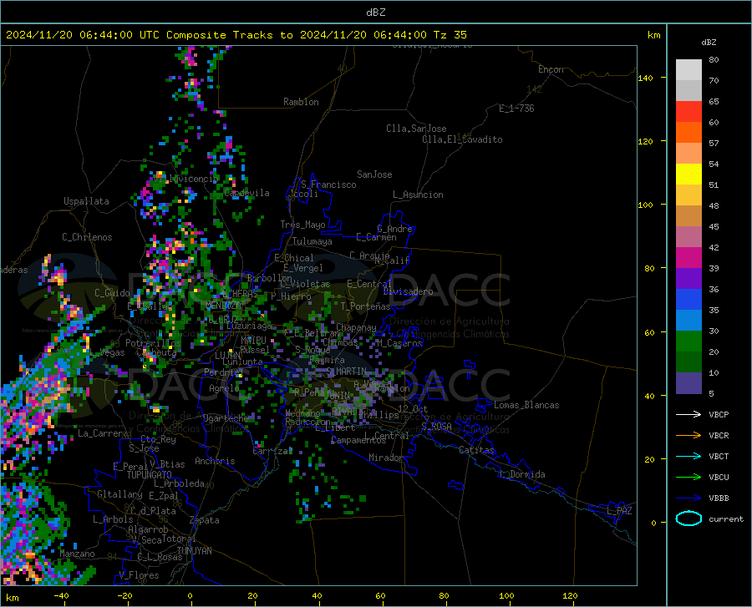Click the Chapanay place label
Image resolution: width=752 pixels, height=607 pixels.
pos(356,327)
